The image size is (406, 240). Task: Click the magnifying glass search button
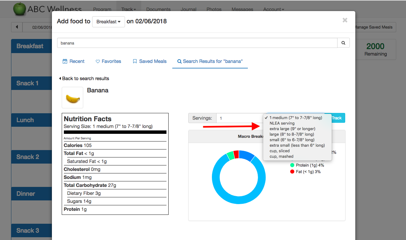(343, 43)
